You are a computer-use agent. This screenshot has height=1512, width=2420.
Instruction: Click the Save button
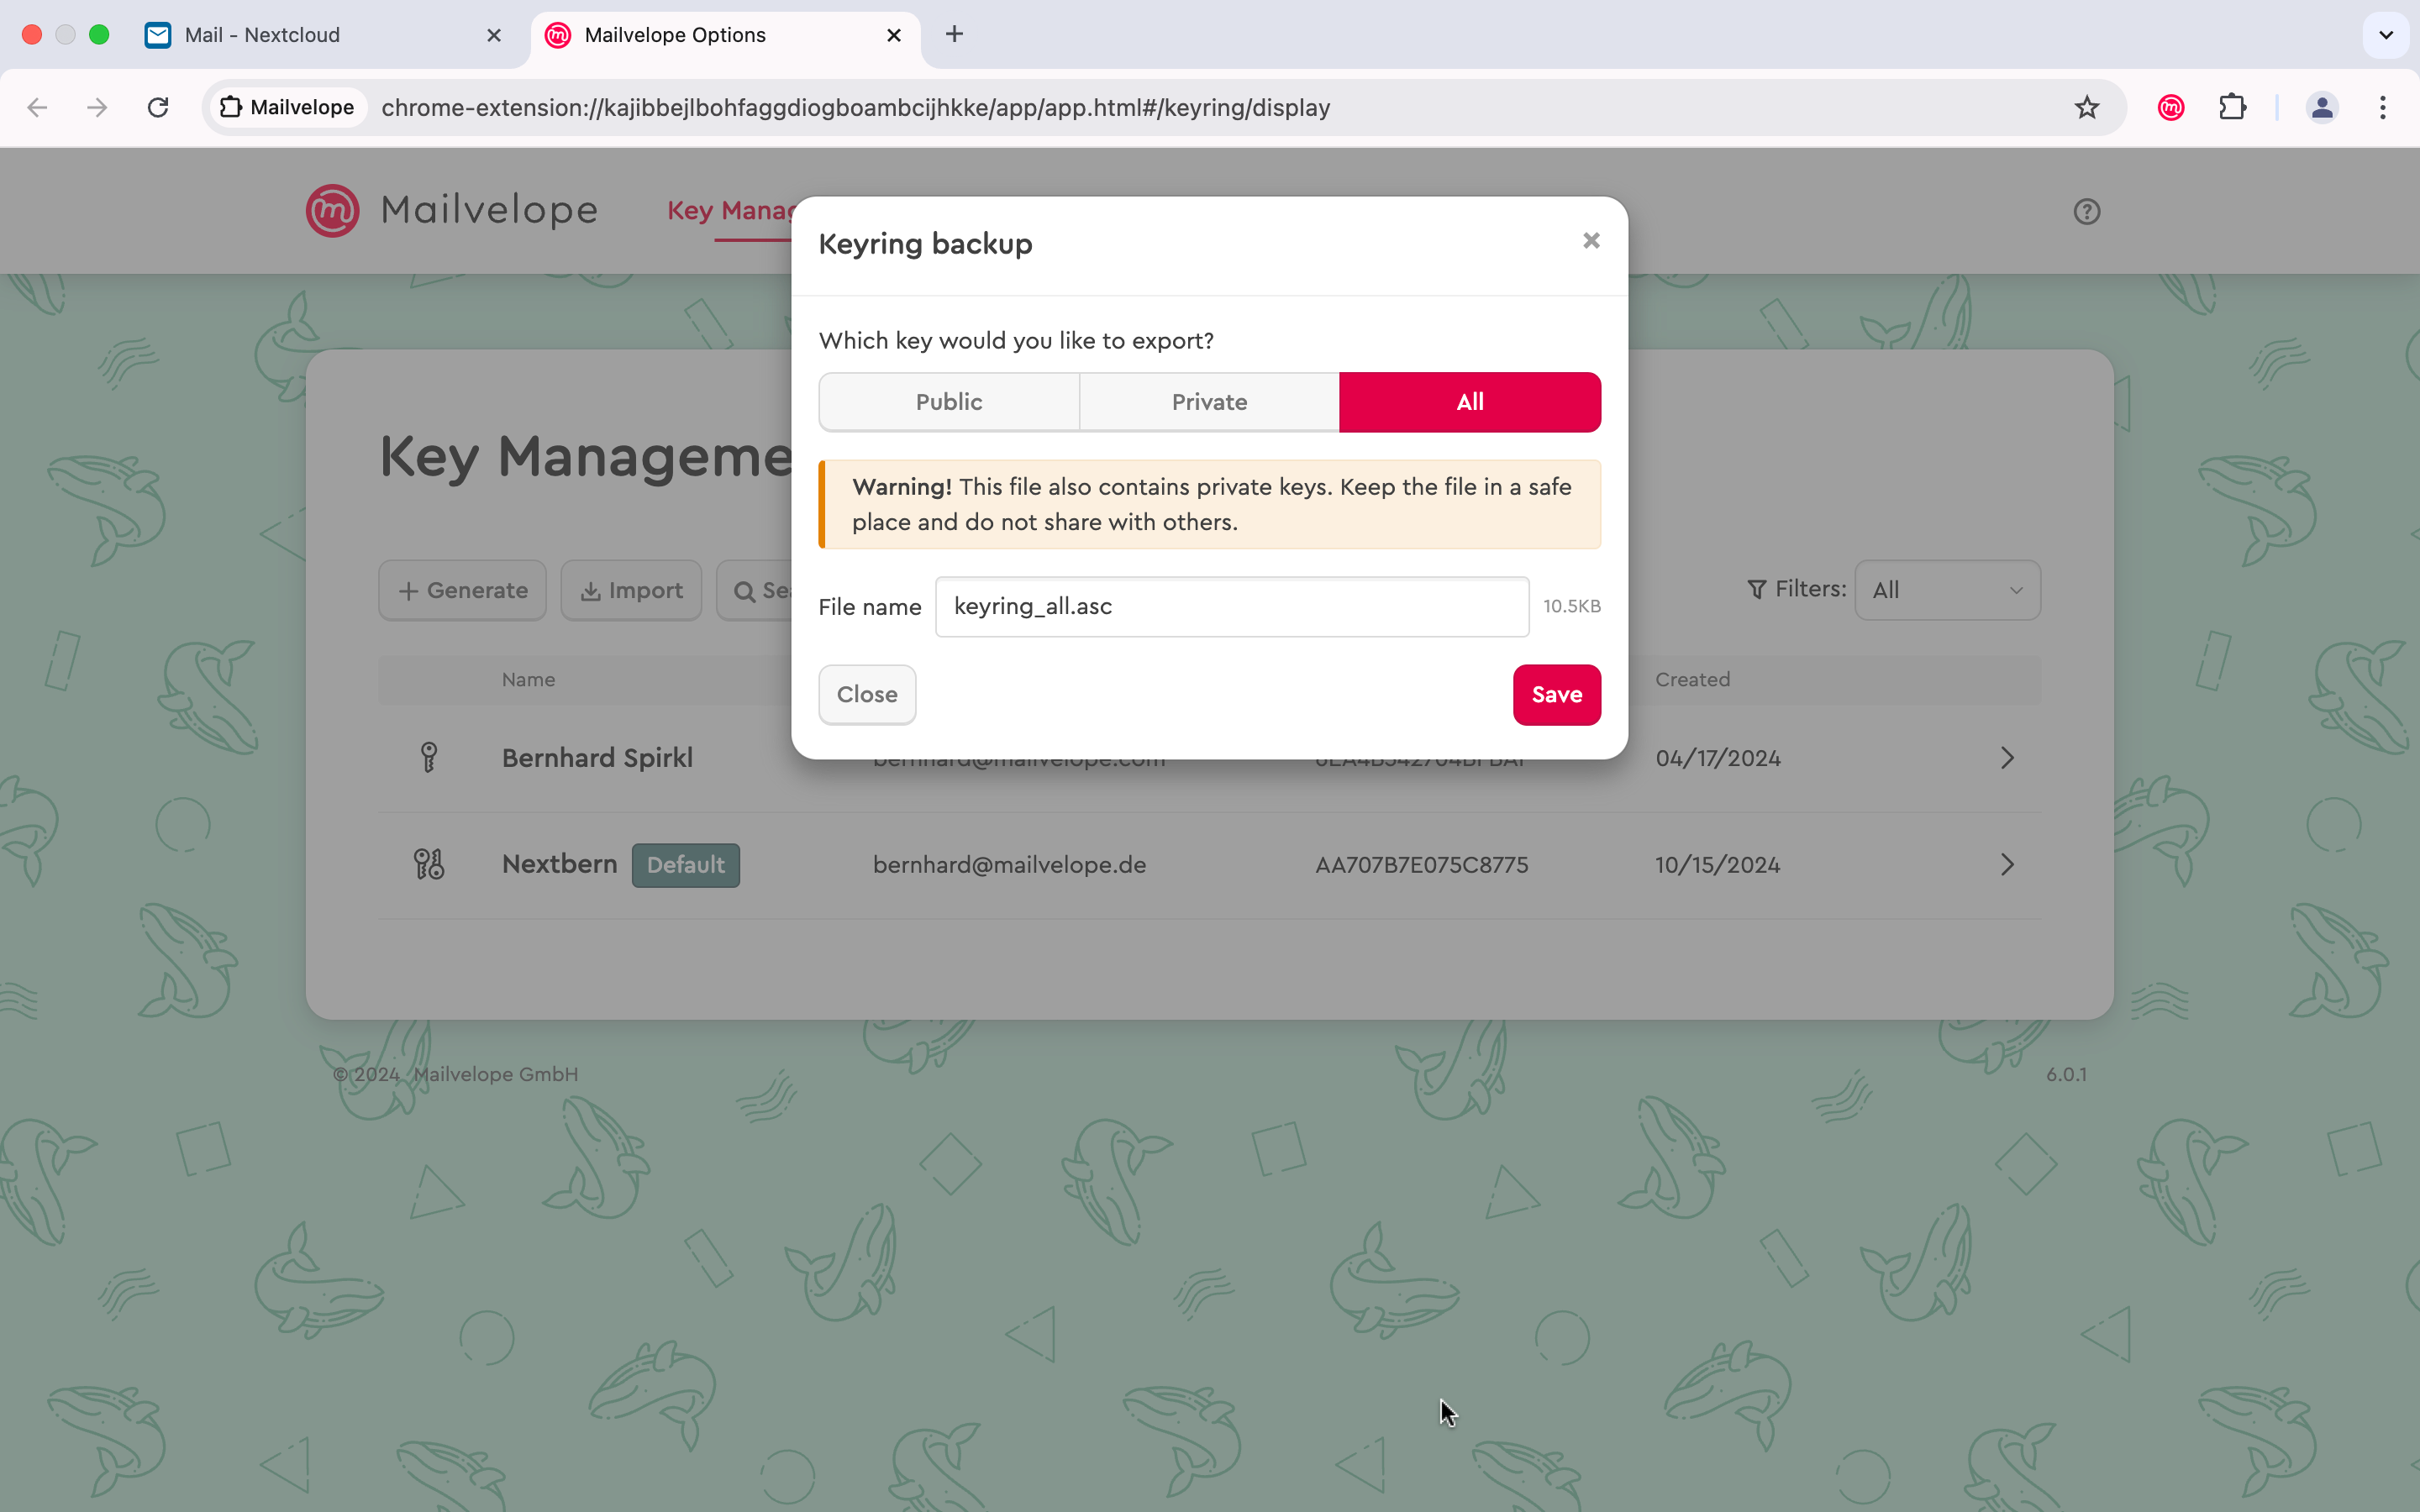(x=1556, y=695)
